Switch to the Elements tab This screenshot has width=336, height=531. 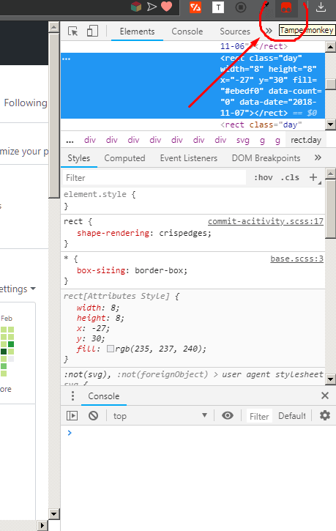pos(137,31)
